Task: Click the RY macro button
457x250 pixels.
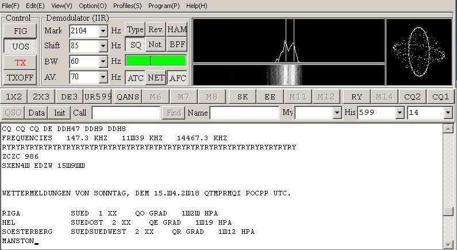Action: (357, 97)
